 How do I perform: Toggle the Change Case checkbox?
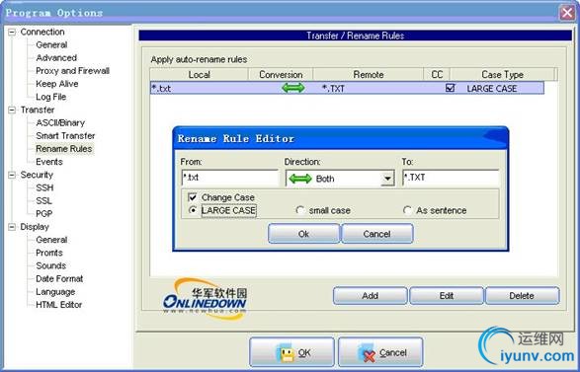pyautogui.click(x=193, y=197)
